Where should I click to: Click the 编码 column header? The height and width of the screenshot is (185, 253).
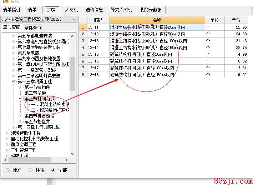click(x=98, y=20)
